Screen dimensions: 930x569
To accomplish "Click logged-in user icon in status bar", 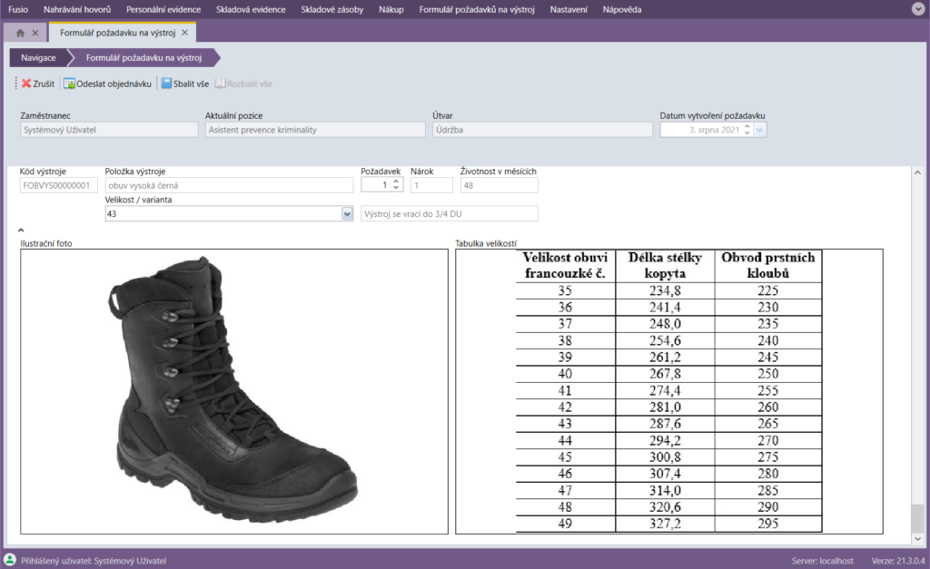I will tap(10, 560).
